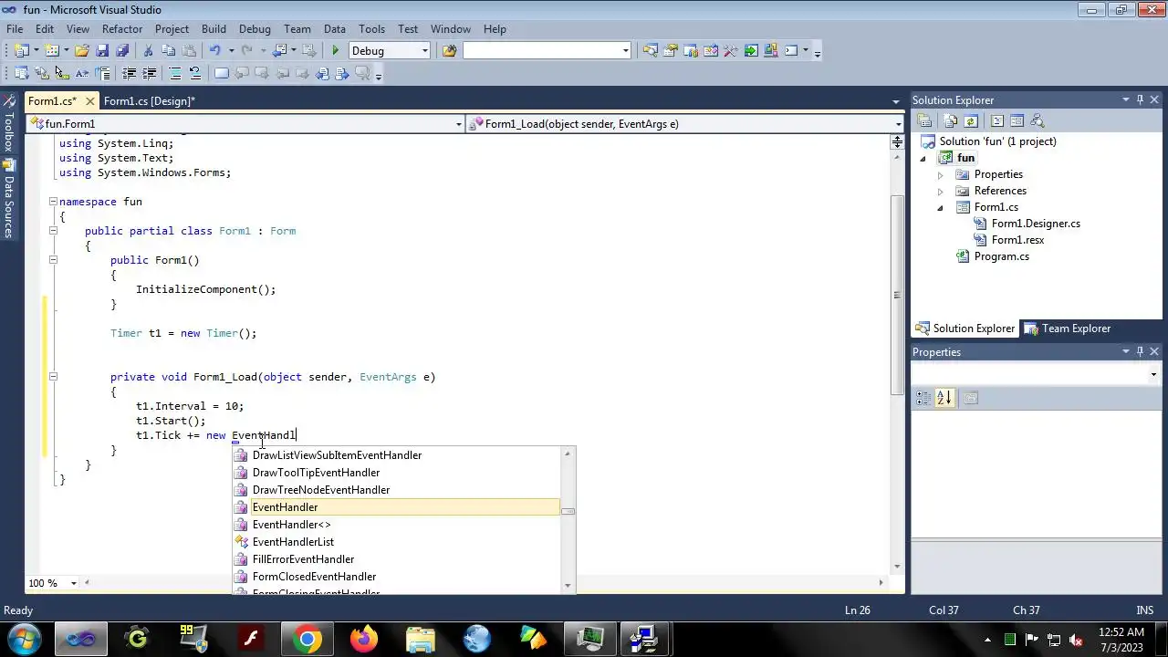Click the New Project toolbar icon
The height and width of the screenshot is (657, 1168).
point(21,50)
